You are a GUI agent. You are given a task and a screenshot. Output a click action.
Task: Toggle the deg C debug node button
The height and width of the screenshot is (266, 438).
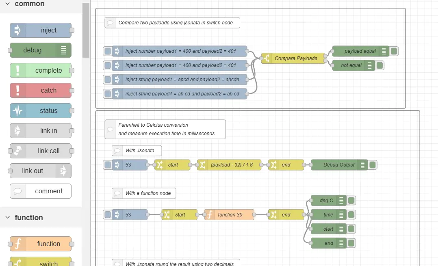pos(351,201)
